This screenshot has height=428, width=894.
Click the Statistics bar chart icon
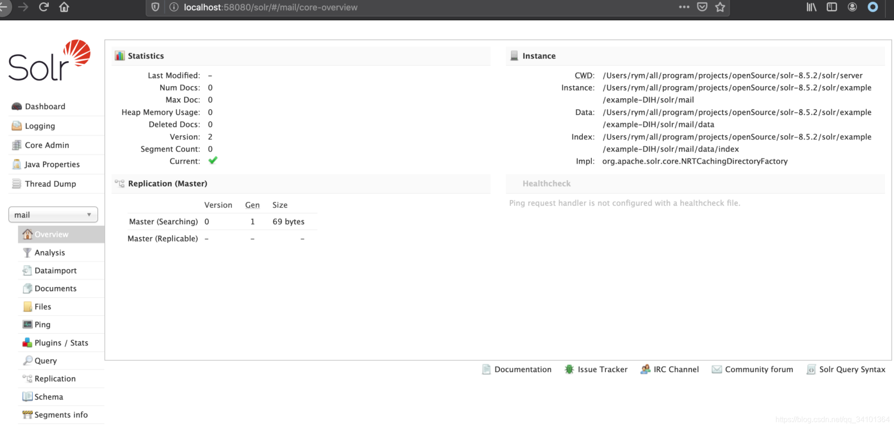120,56
